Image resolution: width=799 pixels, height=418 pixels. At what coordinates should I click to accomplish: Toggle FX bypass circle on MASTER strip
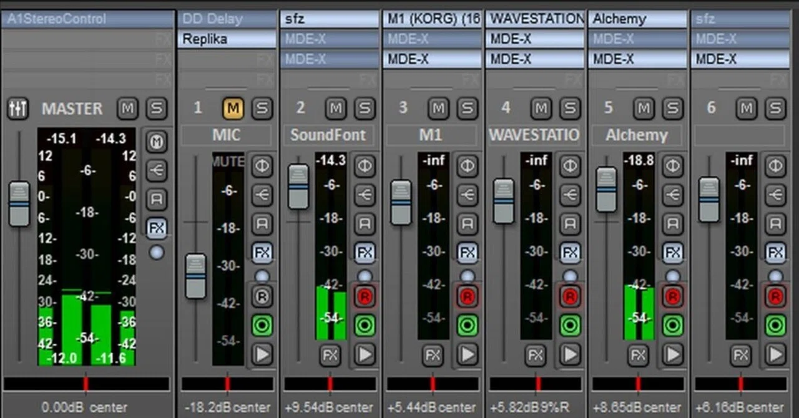pyautogui.click(x=157, y=252)
